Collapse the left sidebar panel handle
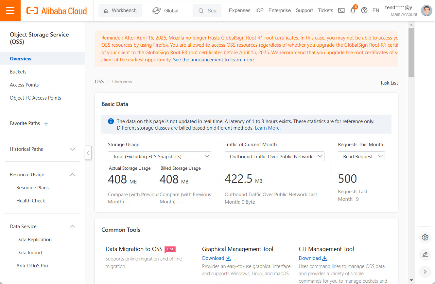 [88, 152]
